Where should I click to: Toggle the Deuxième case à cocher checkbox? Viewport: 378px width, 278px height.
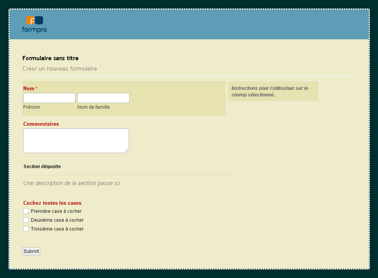26,220
